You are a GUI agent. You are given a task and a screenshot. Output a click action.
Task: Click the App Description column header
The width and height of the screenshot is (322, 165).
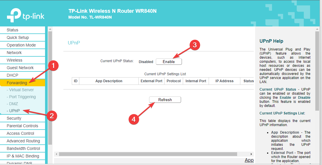[x=109, y=81]
